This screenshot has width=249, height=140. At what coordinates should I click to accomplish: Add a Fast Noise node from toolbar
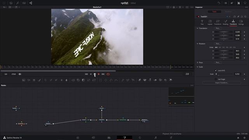(29, 80)
